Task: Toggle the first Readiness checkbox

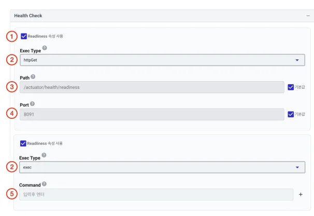Action: [x=24, y=36]
